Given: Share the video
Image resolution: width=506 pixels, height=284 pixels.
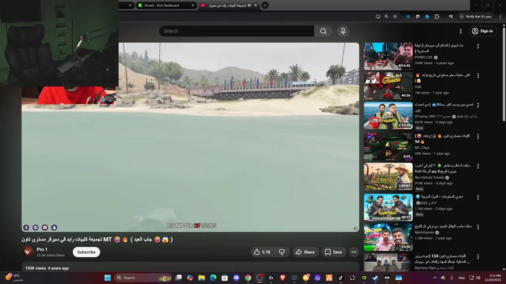Looking at the screenshot, I should (305, 252).
